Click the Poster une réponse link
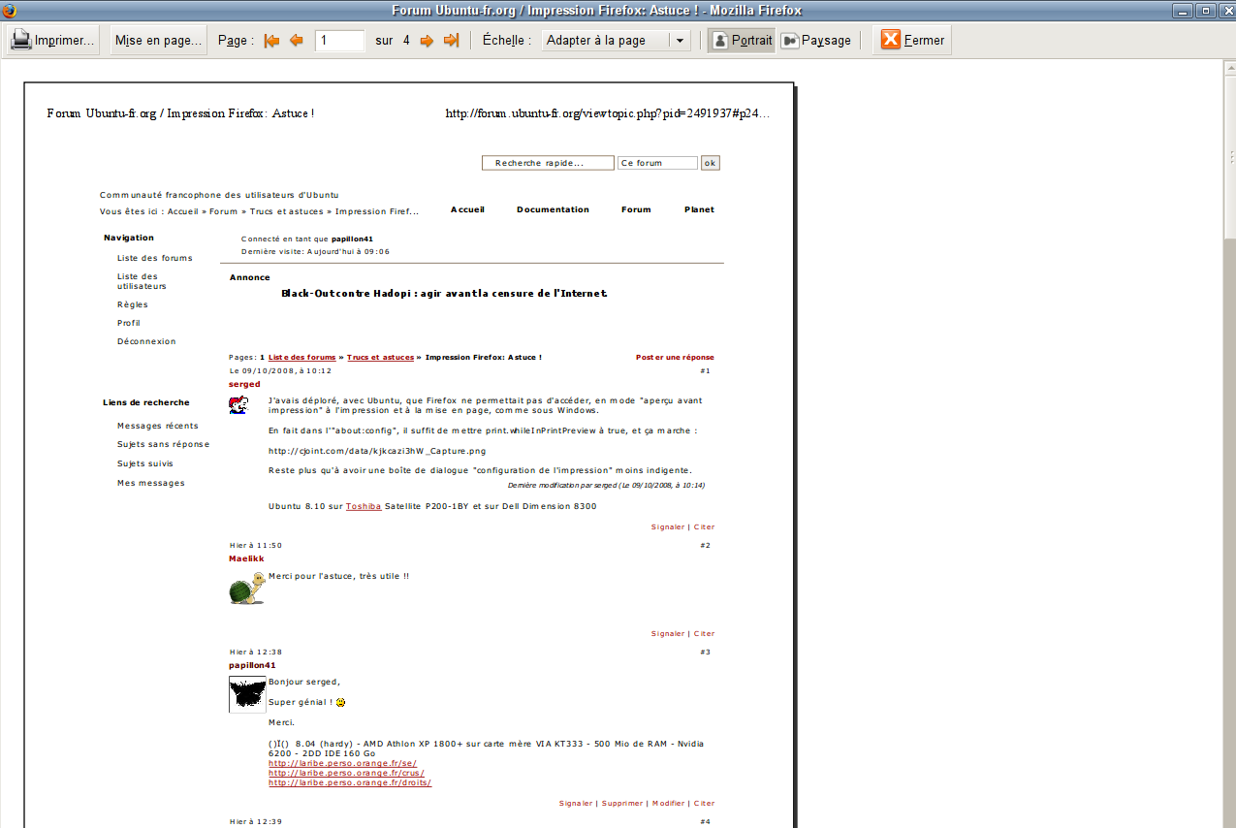Viewport: 1236px width, 828px height. coord(675,358)
